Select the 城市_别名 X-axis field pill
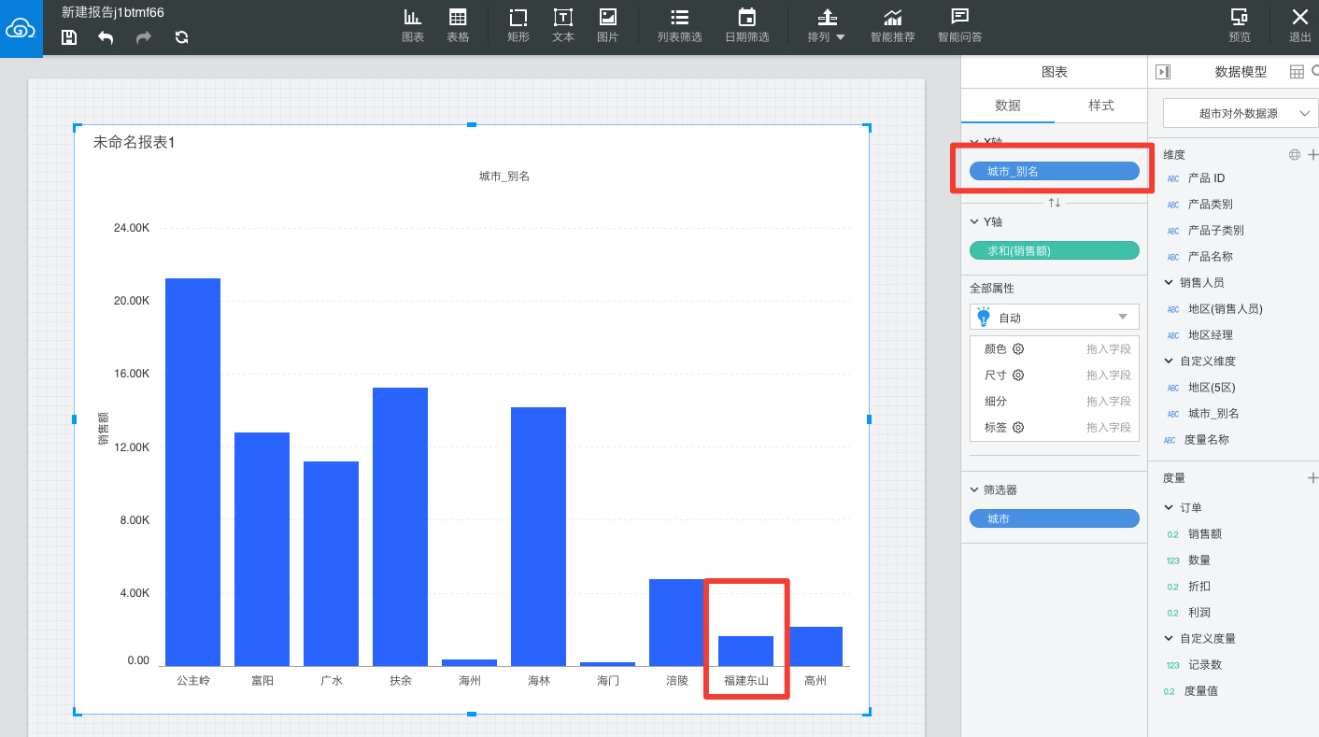Image resolution: width=1319 pixels, height=737 pixels. (1054, 171)
